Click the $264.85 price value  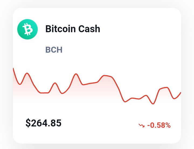tap(43, 123)
